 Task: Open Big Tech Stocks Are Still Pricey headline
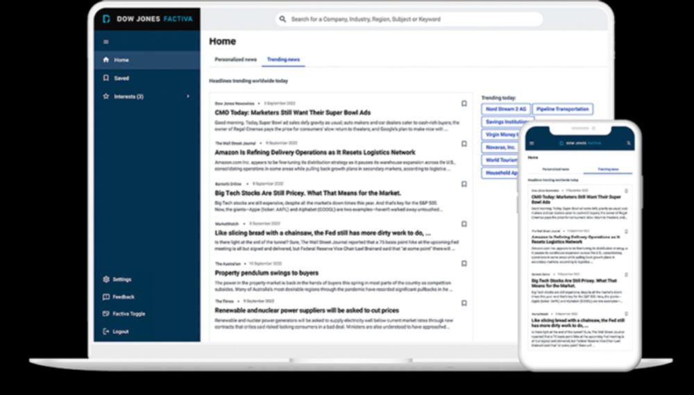pyautogui.click(x=307, y=193)
